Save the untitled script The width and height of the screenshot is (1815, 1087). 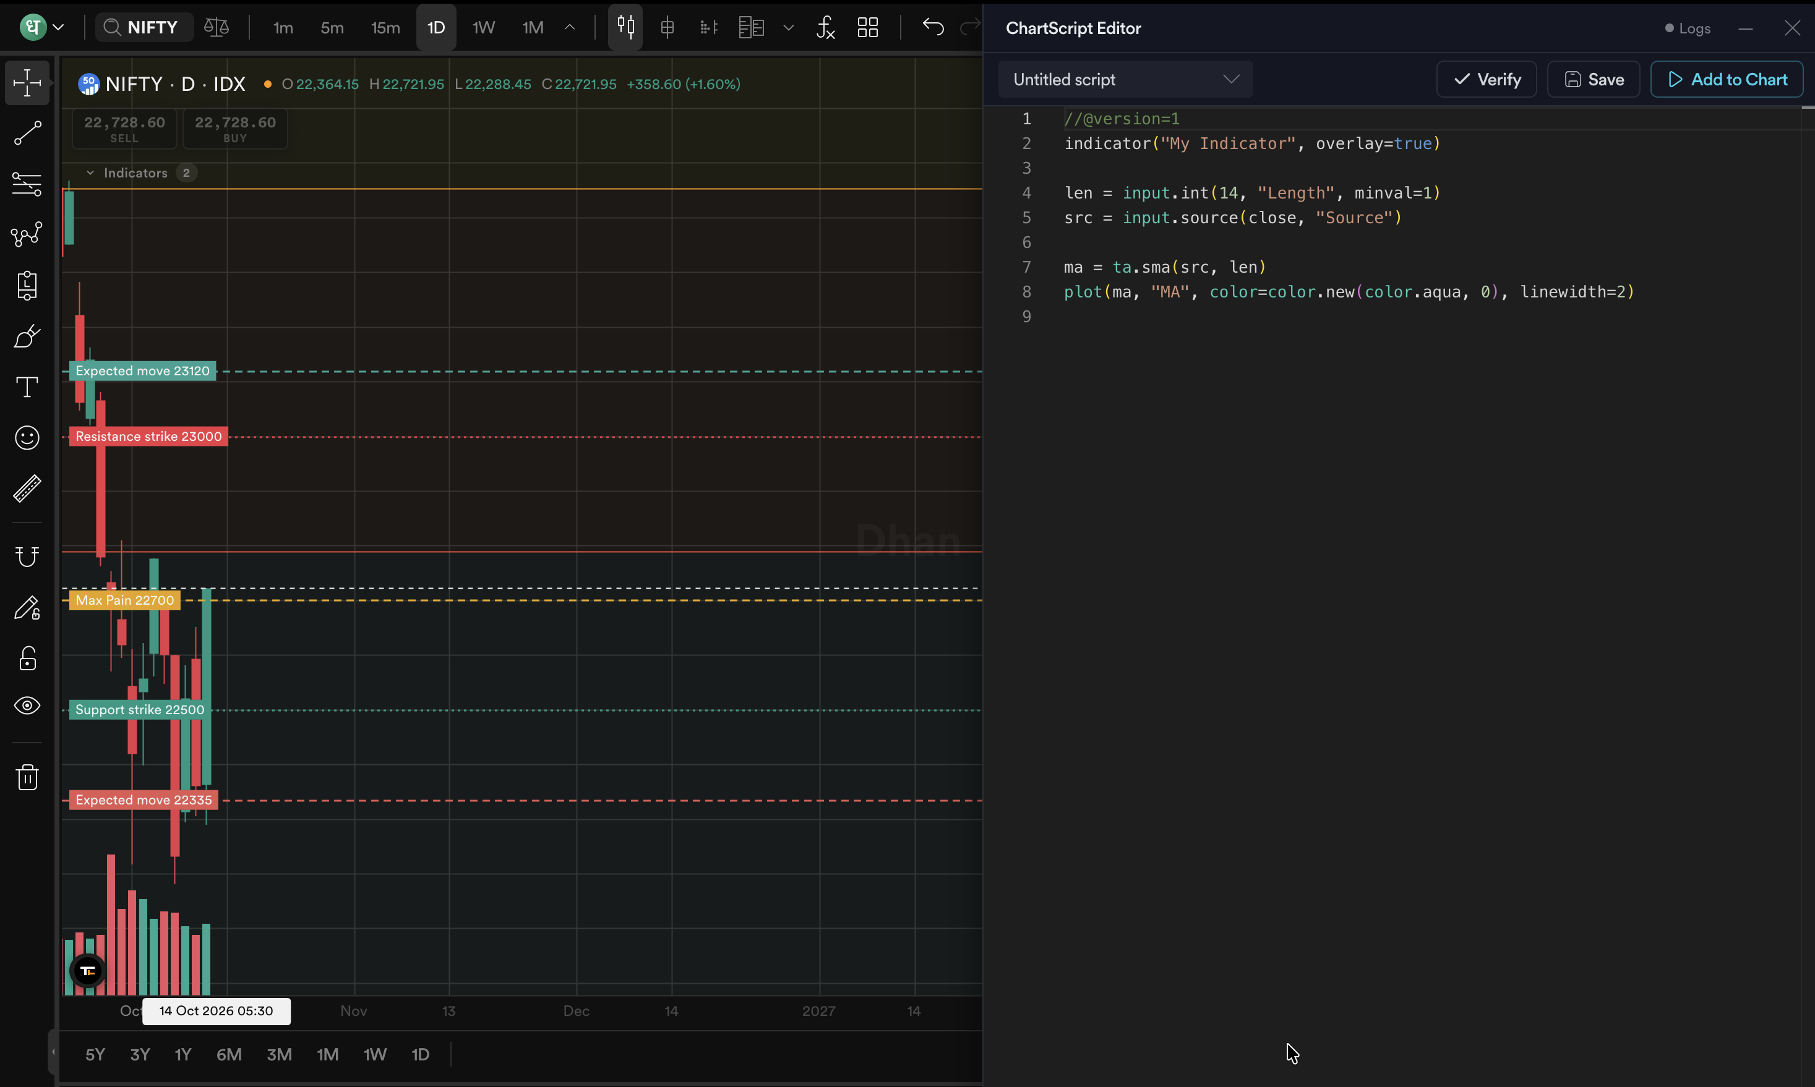1593,79
